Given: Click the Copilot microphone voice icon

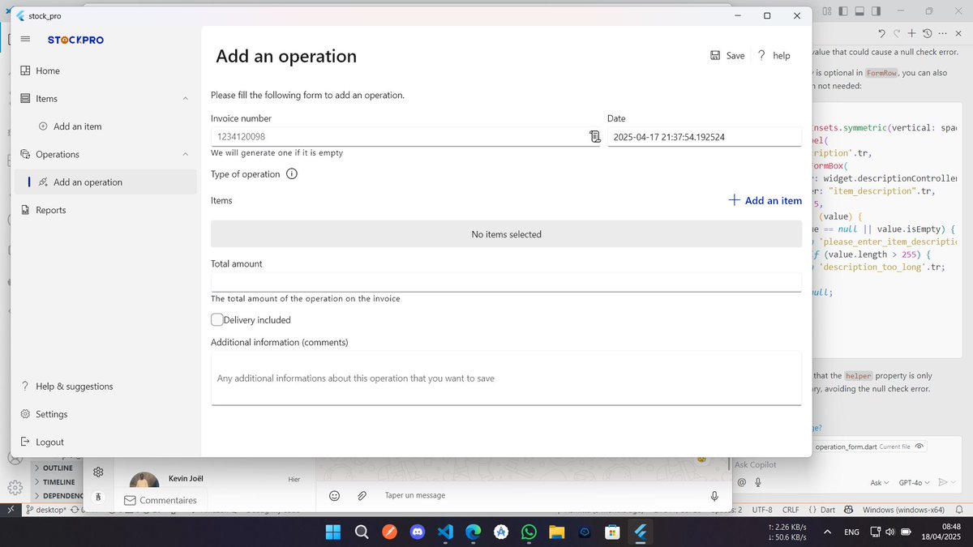Looking at the screenshot, I should pos(757,482).
